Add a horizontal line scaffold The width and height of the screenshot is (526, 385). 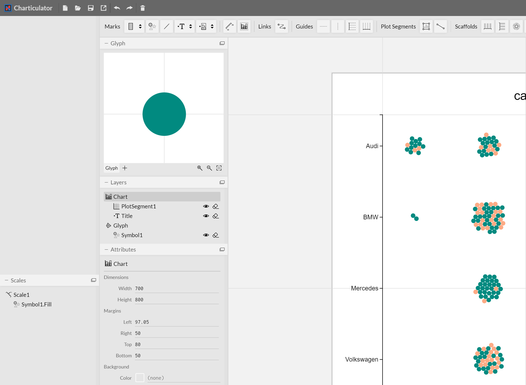pyautogui.click(x=502, y=26)
